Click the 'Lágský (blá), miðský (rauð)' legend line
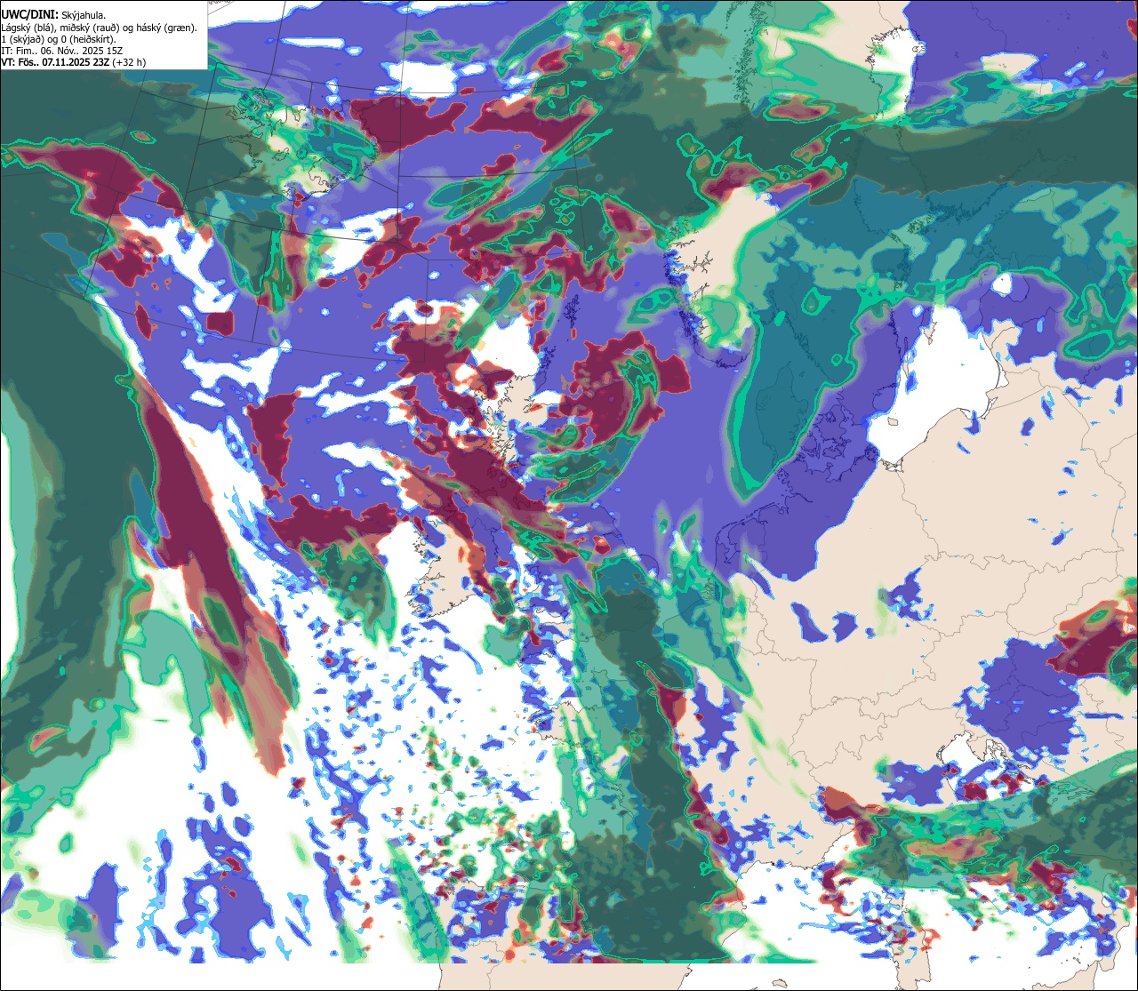This screenshot has height=991, width=1138. [x=100, y=28]
